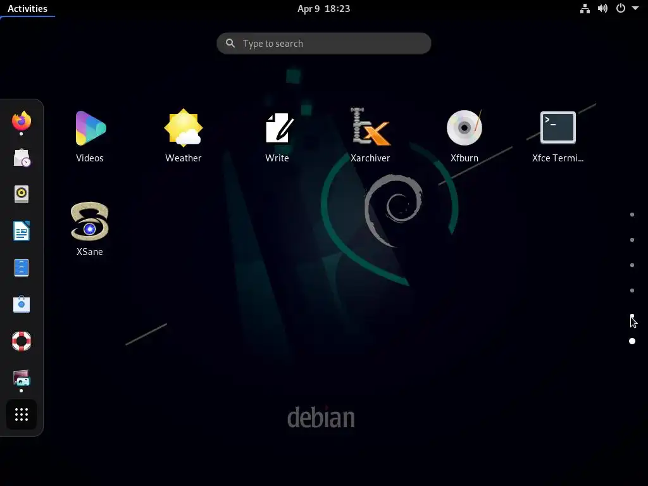Go to the third app grid page dot
Image resolution: width=648 pixels, height=486 pixels.
[x=632, y=265]
